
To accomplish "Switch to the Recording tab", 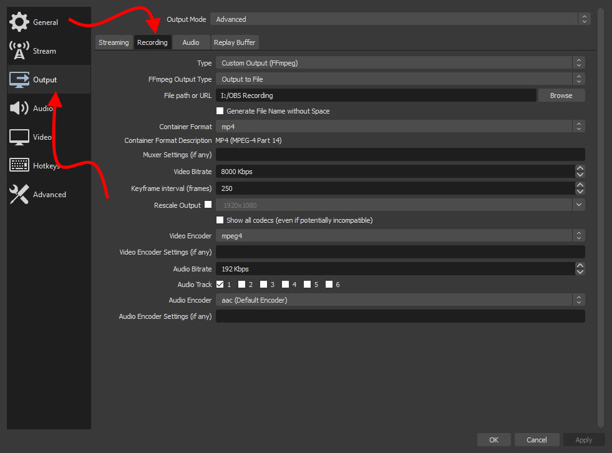I will click(x=152, y=42).
